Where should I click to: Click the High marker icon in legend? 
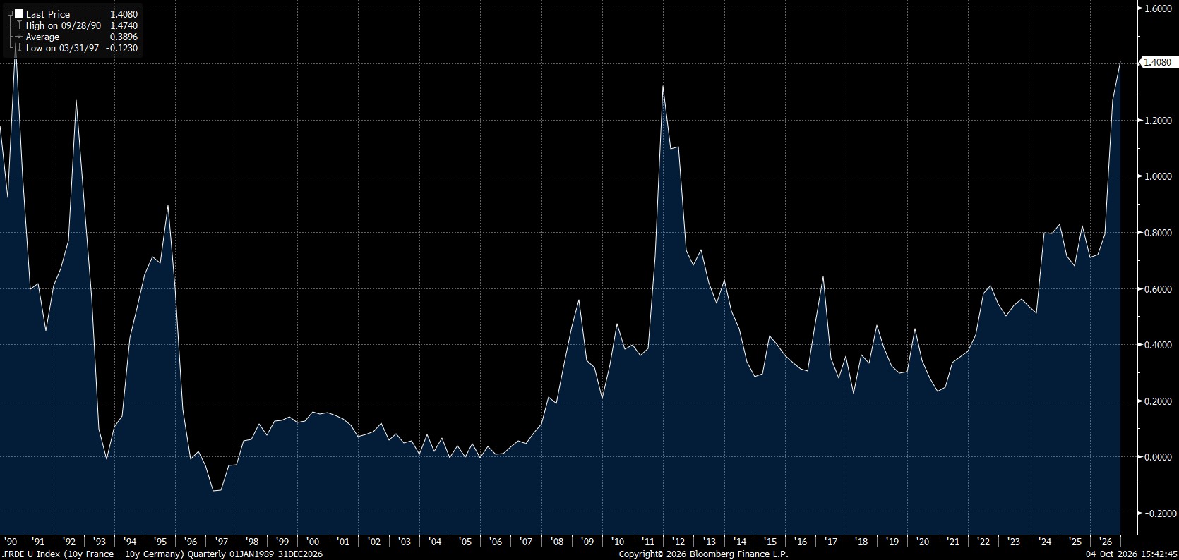coord(19,25)
